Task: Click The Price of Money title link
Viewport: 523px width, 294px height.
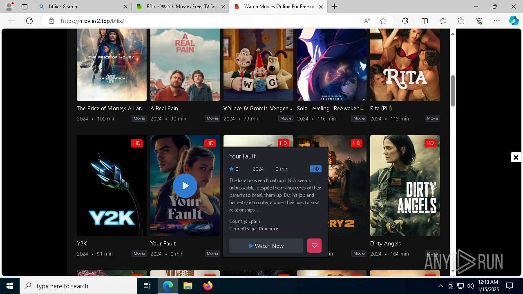Action: pos(111,108)
